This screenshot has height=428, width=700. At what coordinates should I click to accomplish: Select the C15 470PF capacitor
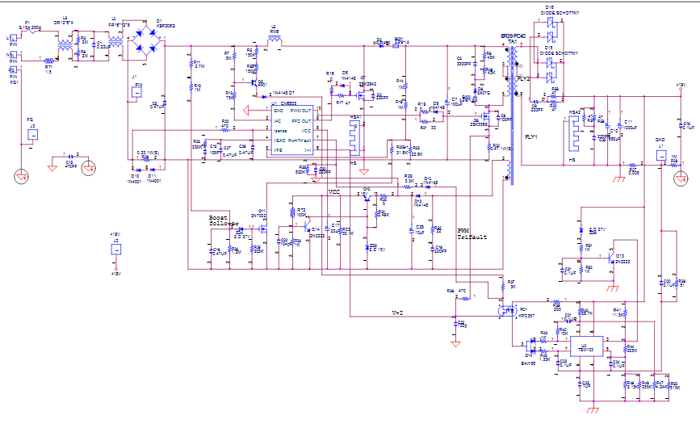click(70, 157)
